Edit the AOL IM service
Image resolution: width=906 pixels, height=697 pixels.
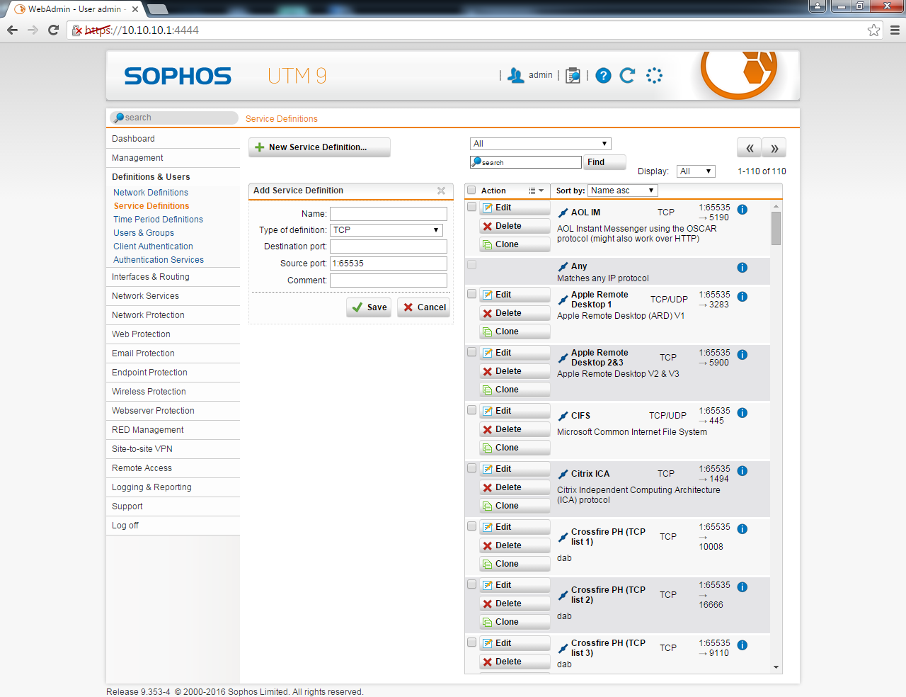point(515,208)
